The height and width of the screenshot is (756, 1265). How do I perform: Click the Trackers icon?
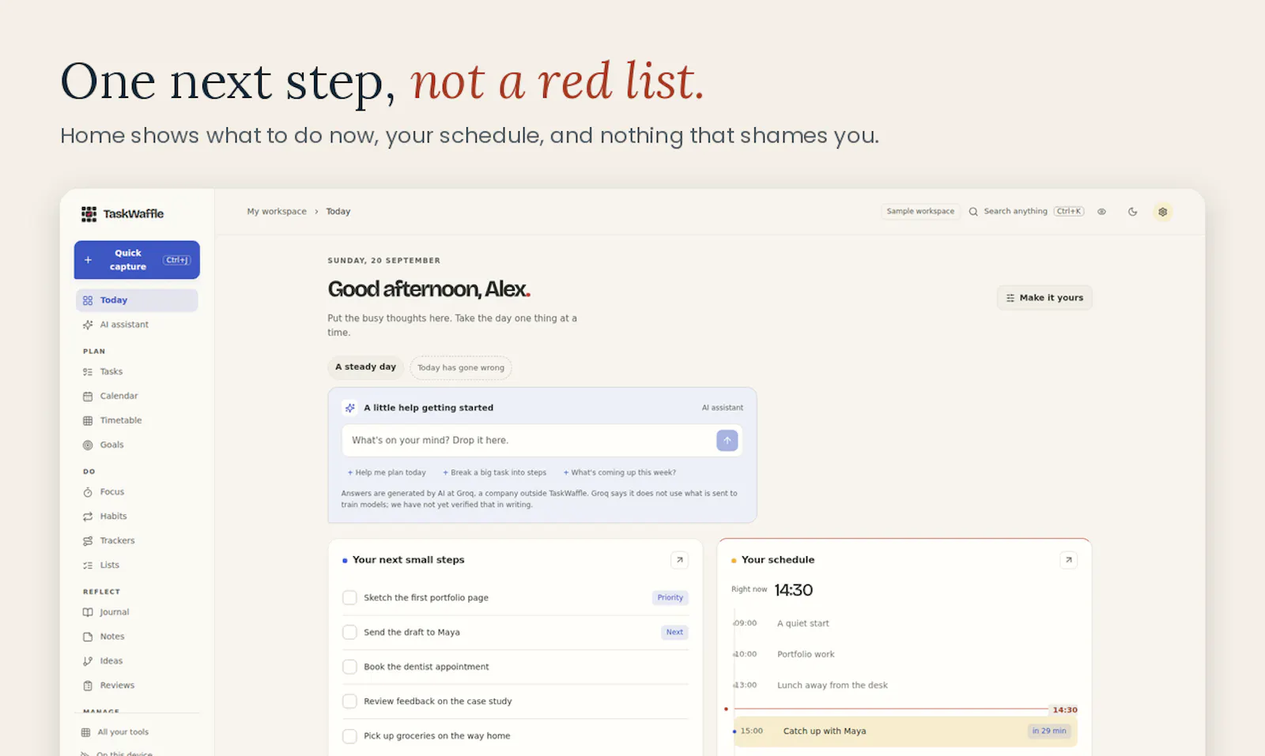[88, 541]
